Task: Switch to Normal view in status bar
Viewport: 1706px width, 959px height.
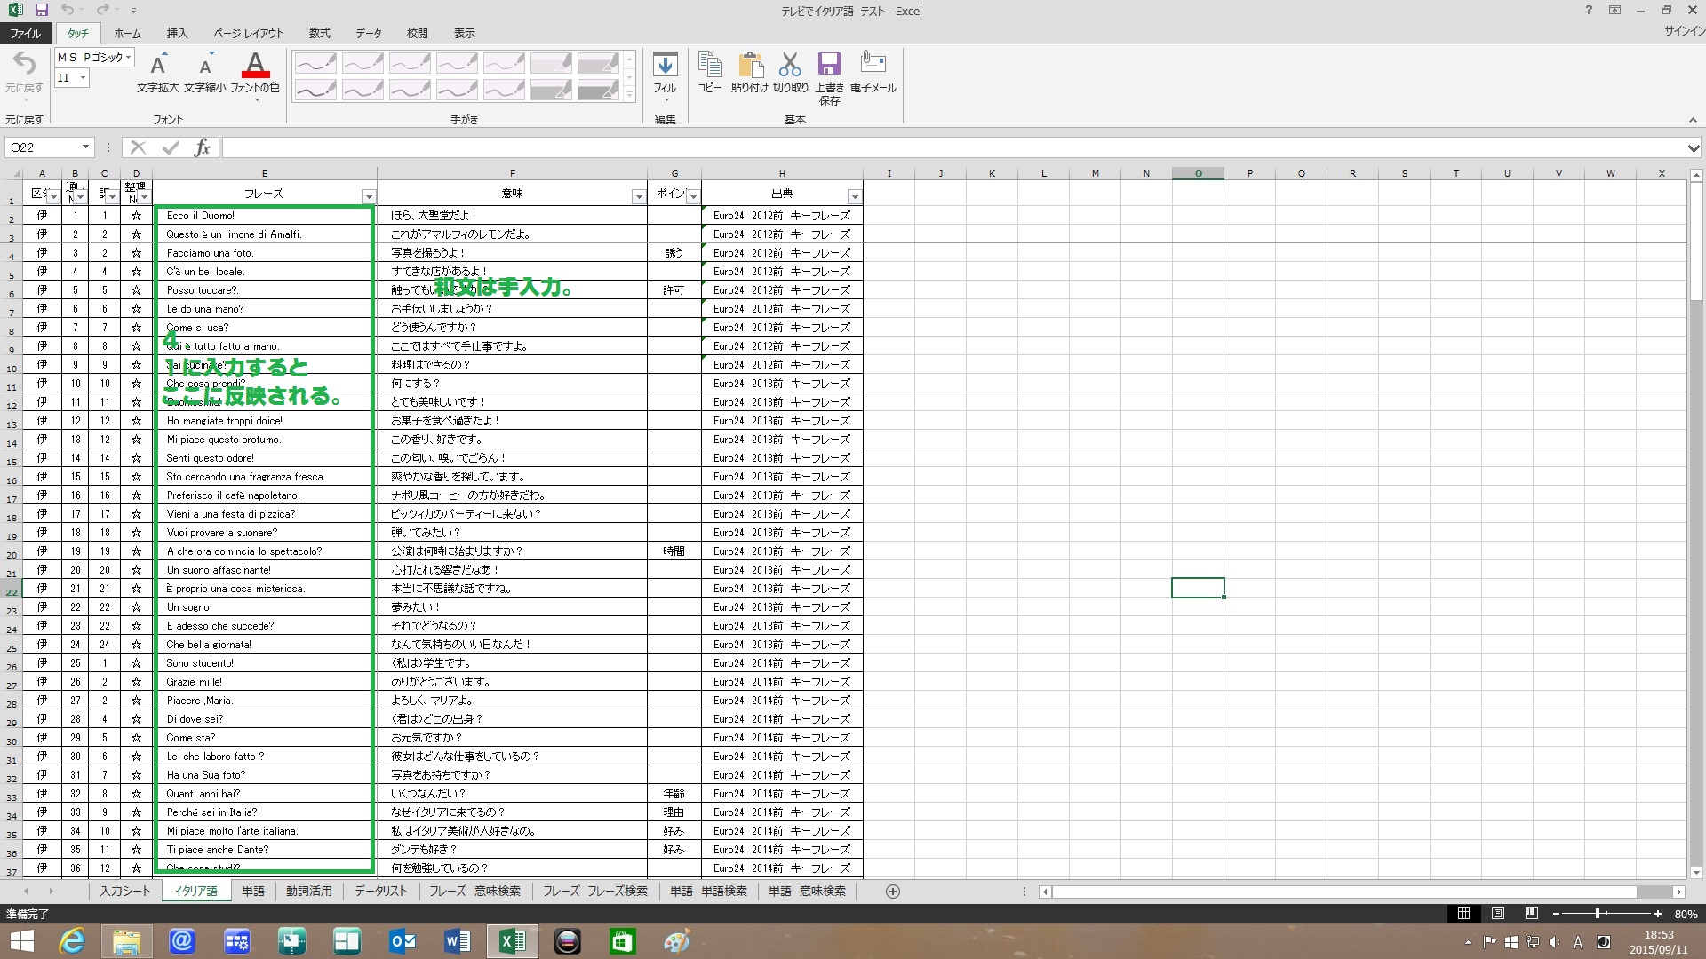Action: click(1463, 914)
